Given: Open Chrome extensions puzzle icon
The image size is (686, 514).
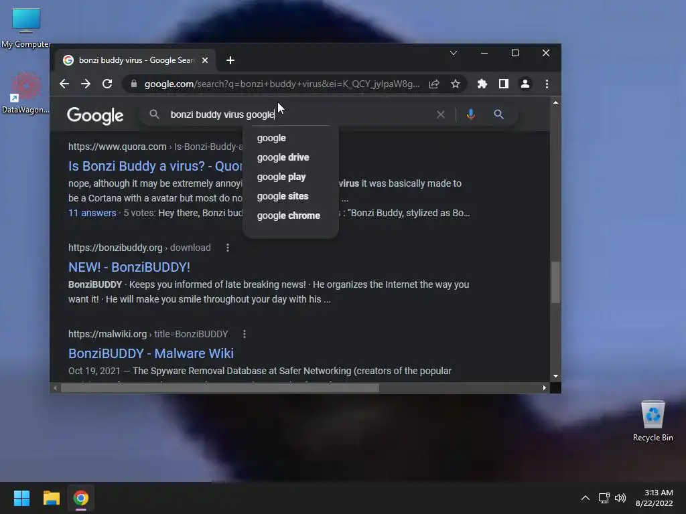Looking at the screenshot, I should click(482, 84).
